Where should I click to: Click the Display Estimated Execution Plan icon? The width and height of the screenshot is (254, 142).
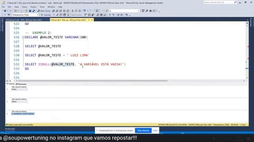pos(61,15)
